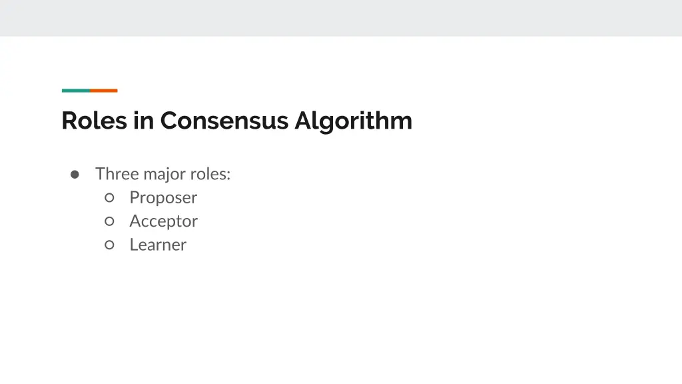Screen dimensions: 682x384
Task: Select the Acceptor list item text
Action: [x=163, y=221]
